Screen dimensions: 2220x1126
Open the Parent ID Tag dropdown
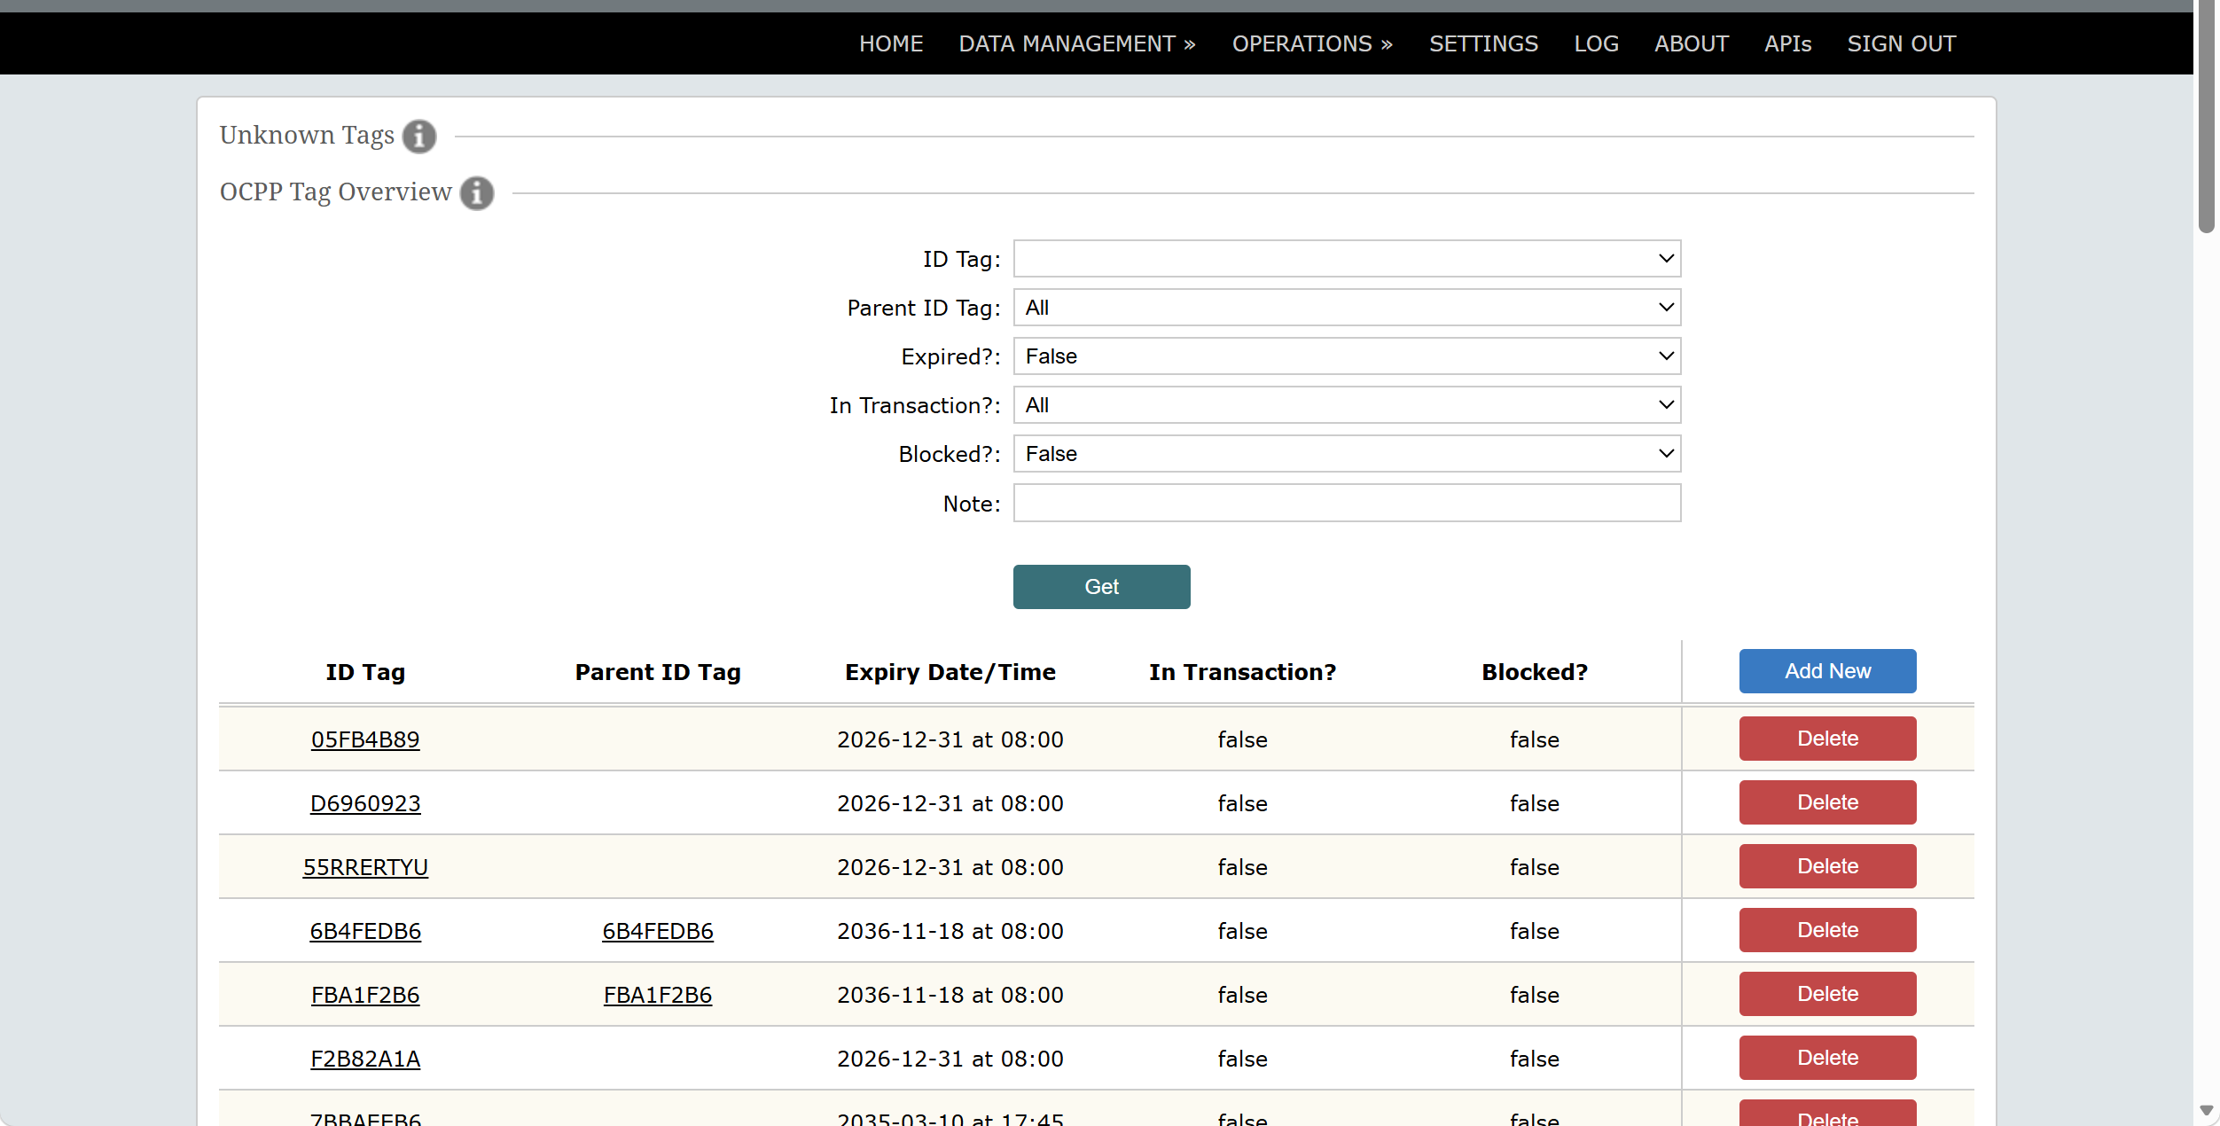point(1347,308)
